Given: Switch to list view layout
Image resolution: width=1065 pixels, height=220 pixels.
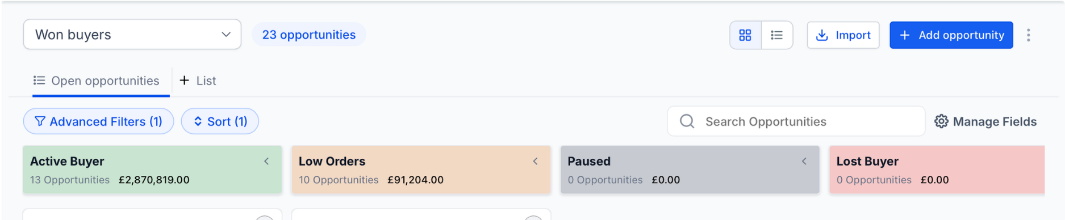Looking at the screenshot, I should (x=776, y=35).
